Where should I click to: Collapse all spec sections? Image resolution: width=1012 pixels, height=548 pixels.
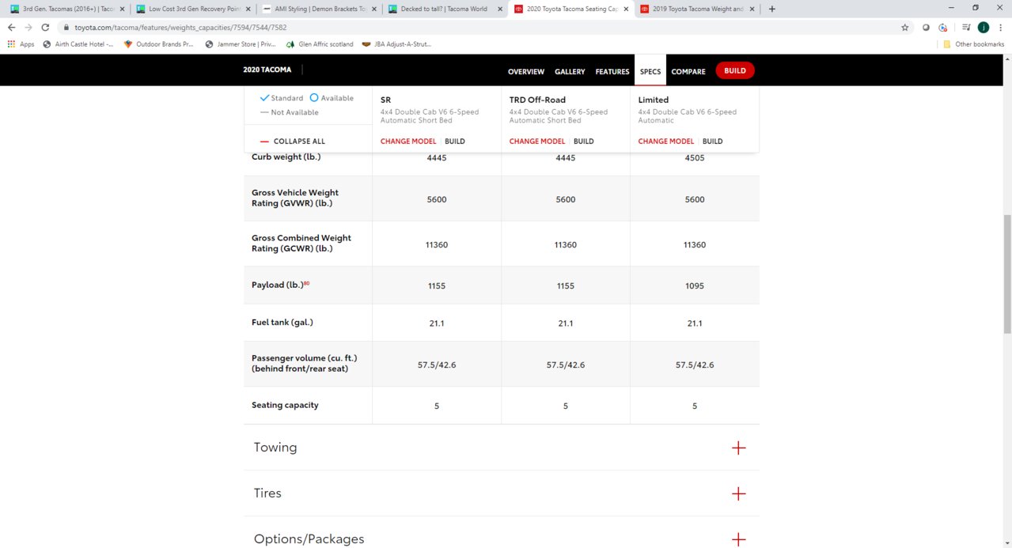pos(293,142)
